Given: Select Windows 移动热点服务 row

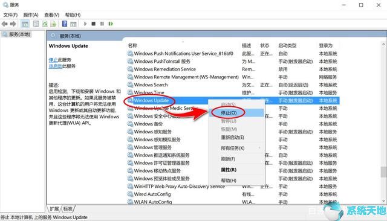Looking at the screenshot, I should pyautogui.click(x=233, y=171).
